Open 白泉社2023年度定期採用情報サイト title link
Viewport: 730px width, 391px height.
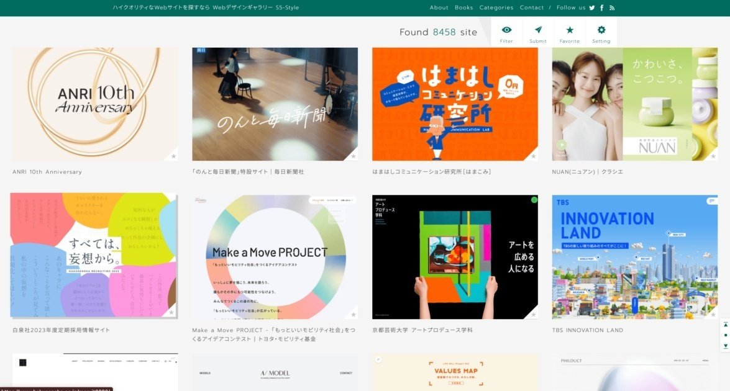pos(61,330)
